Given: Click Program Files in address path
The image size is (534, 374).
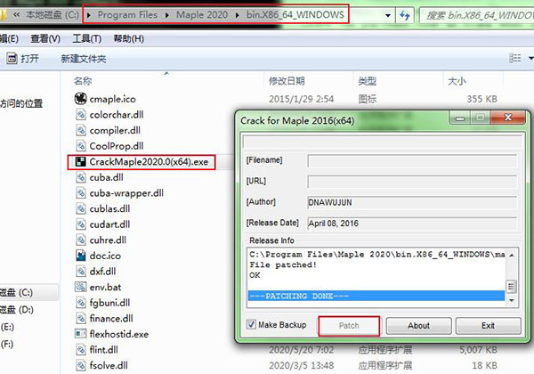Looking at the screenshot, I should [127, 15].
